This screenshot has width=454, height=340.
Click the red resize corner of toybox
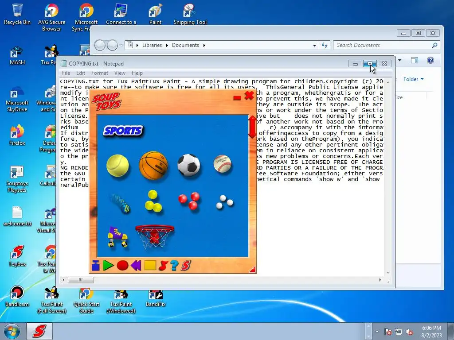pyautogui.click(x=253, y=270)
